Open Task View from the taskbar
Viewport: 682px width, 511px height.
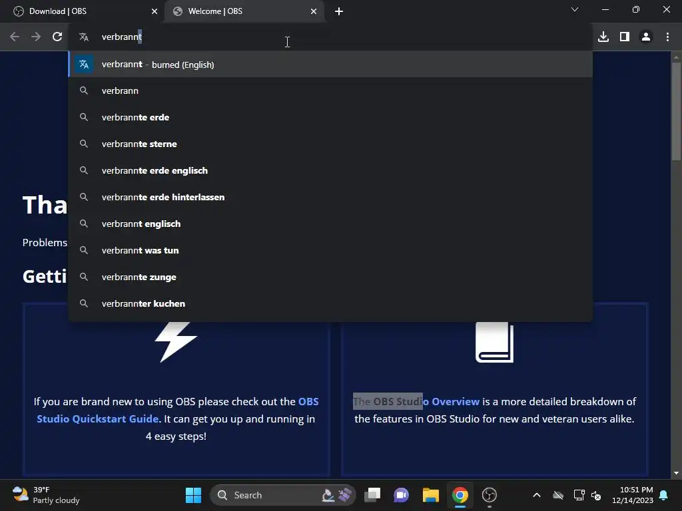point(372,495)
